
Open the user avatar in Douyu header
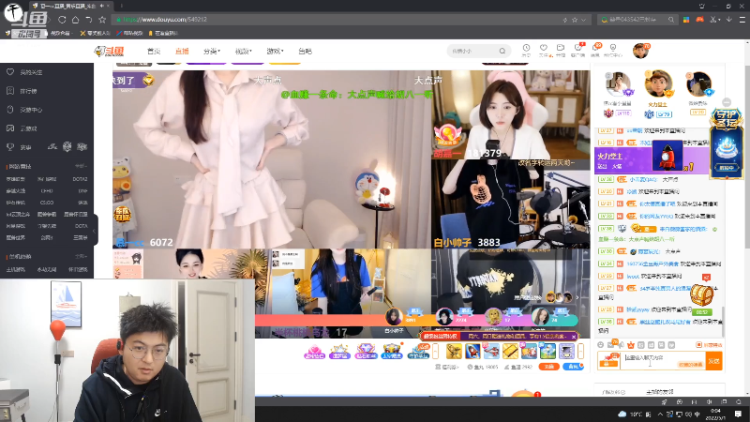(640, 51)
